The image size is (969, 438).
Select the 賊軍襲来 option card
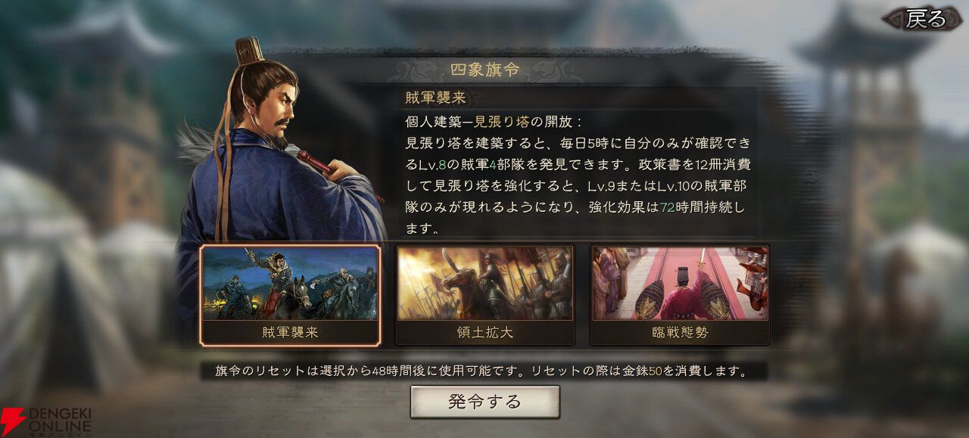290,294
